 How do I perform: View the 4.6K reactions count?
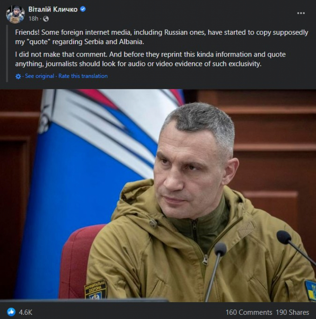[26, 312]
